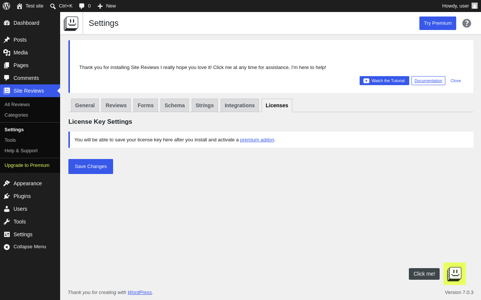
Task: Click the Settings sliders icon in sidebar
Action: pyautogui.click(x=7, y=234)
